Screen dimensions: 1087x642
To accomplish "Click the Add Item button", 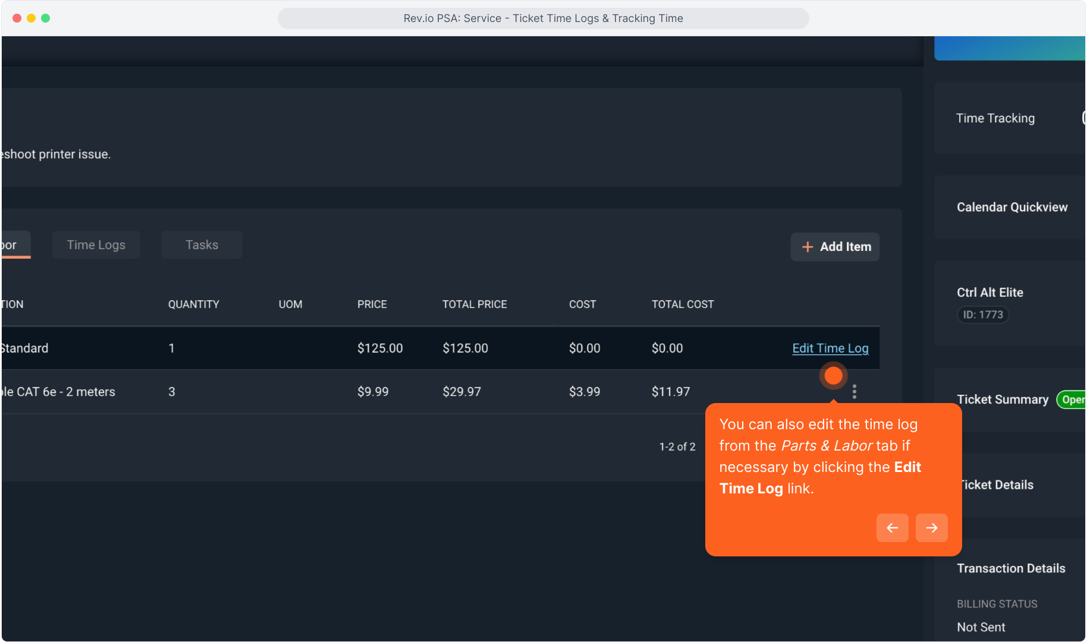I will click(835, 247).
